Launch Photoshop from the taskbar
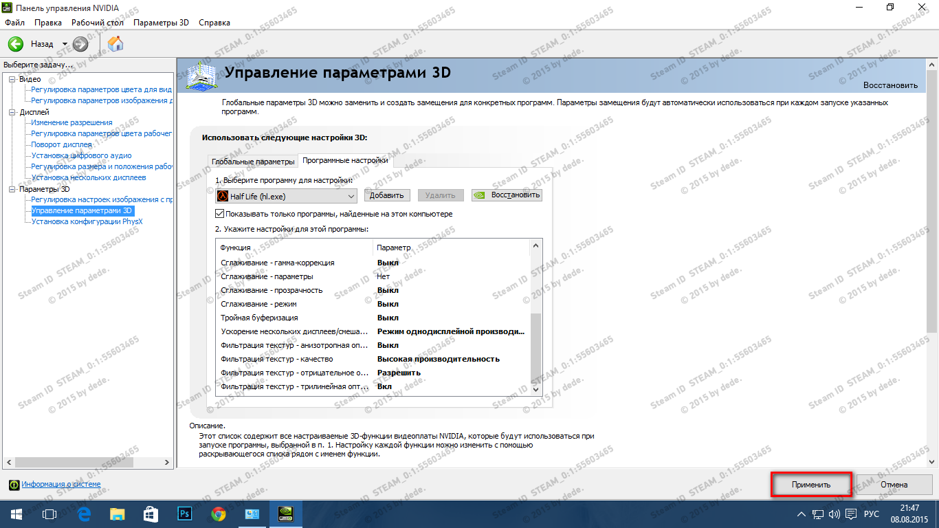Screen dimensions: 939x528 point(184,514)
